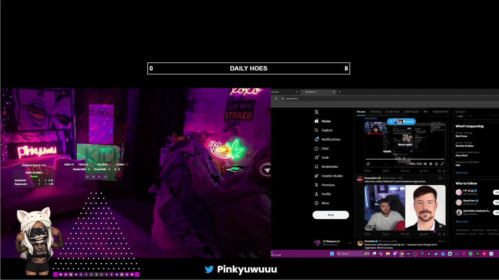Reload the page in the browser
This screenshot has height=280, width=499.
point(276,98)
